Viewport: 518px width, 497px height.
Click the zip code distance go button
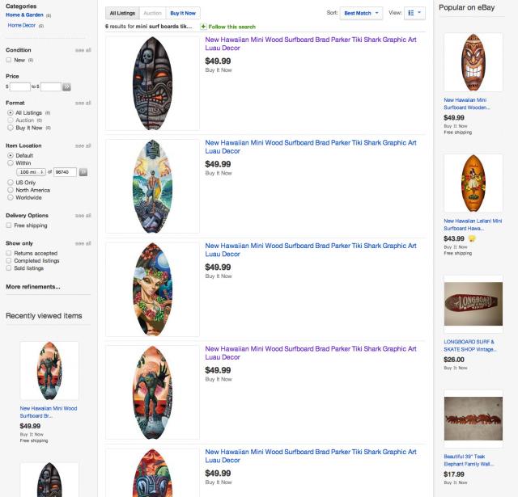(83, 172)
